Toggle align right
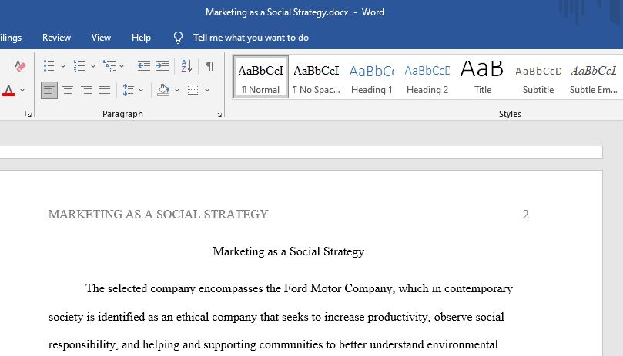The image size is (623, 356). click(86, 90)
